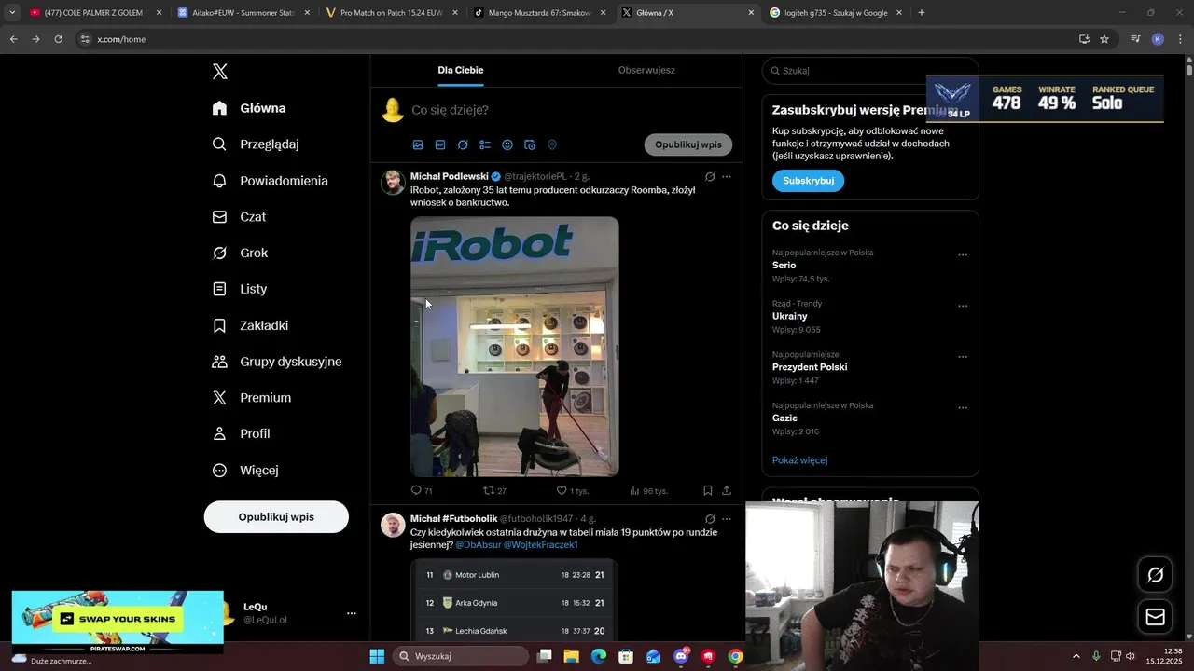Screen dimensions: 1194x671
Task: Open the floating Grok button
Action: 1155,575
